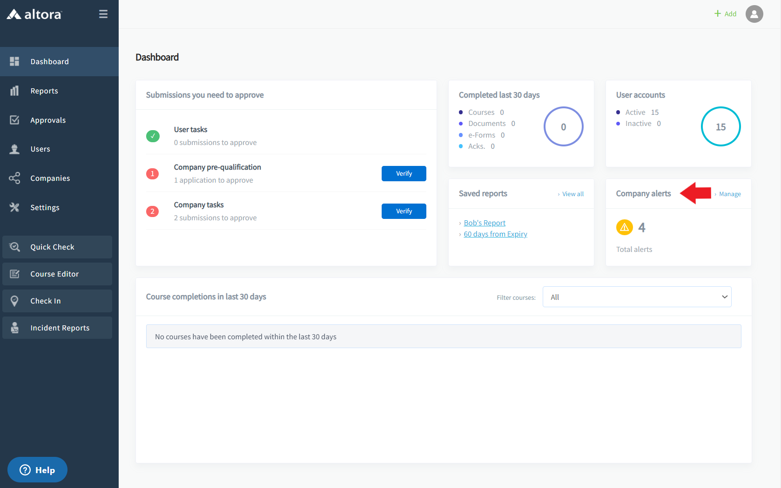Click the Users sidebar icon
This screenshot has height=488, width=781.
pyautogui.click(x=14, y=149)
